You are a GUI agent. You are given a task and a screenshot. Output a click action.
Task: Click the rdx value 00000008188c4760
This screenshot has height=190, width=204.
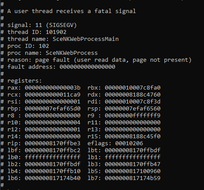coord(133,95)
